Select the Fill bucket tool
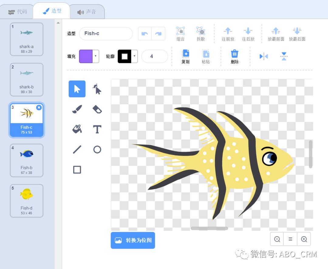328x269 pixels. 77,129
